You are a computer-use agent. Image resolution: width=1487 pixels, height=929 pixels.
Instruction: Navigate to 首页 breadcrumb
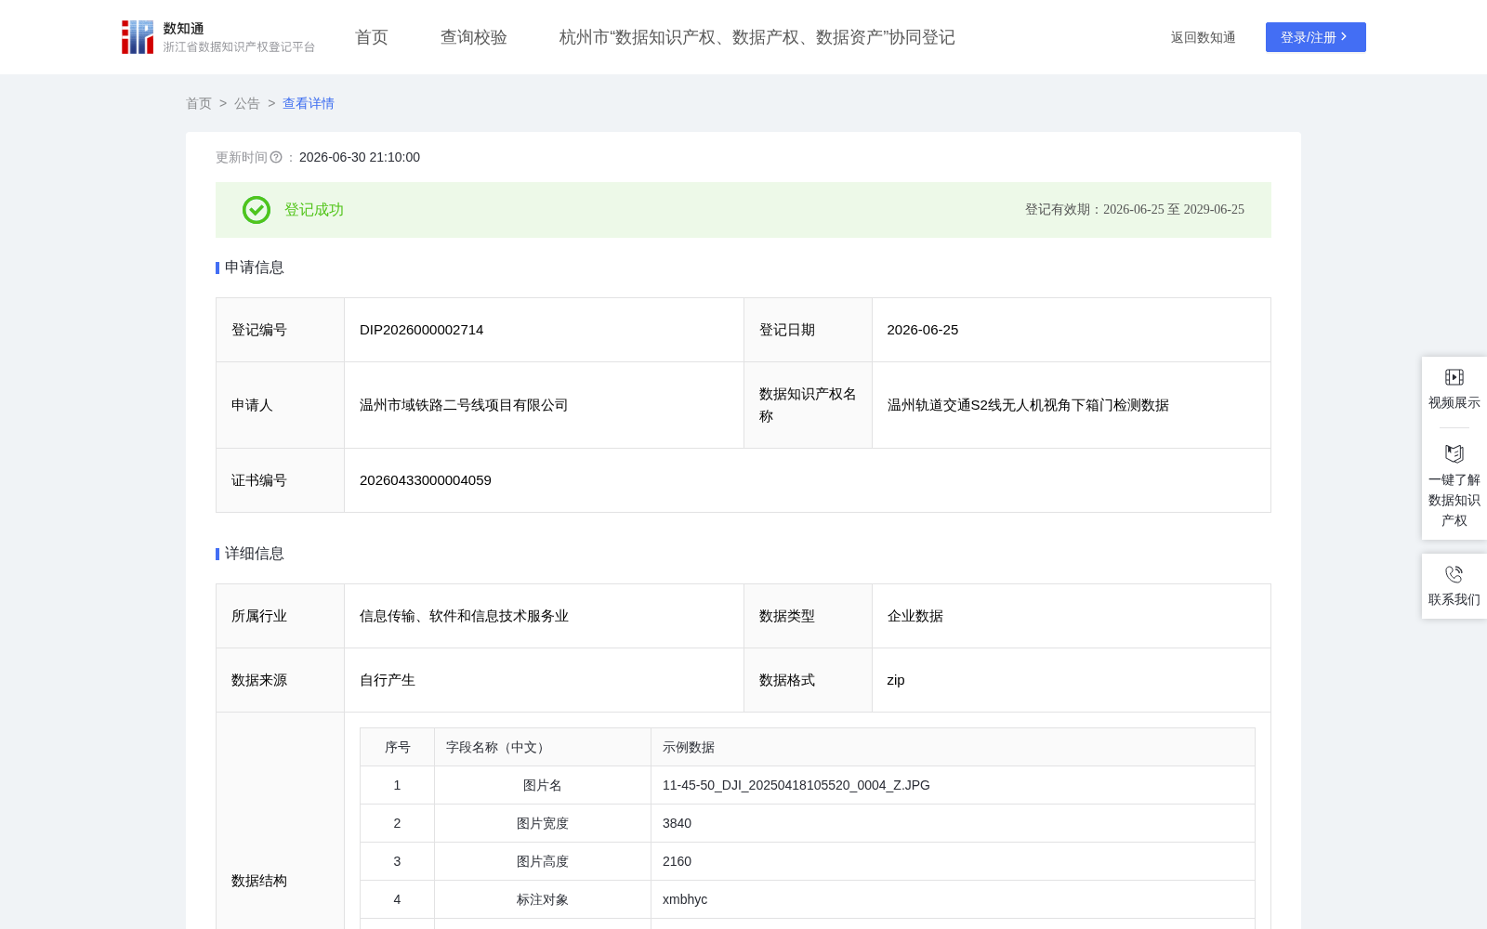click(x=199, y=103)
